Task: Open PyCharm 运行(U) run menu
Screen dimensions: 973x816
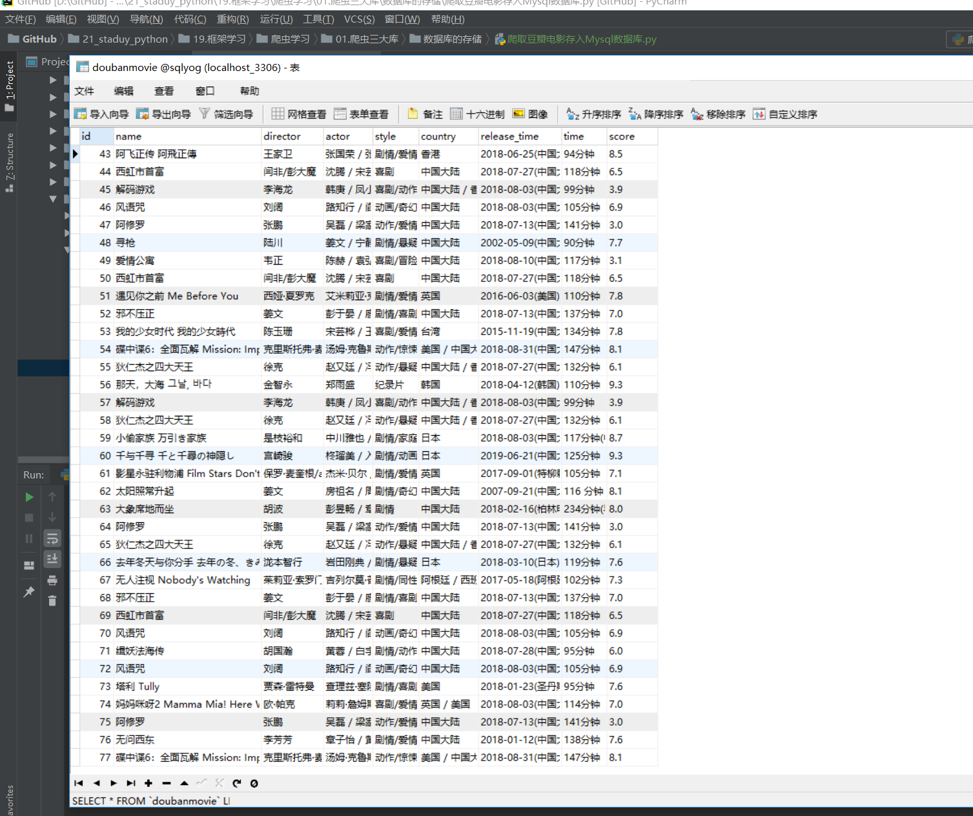Action: click(x=276, y=19)
